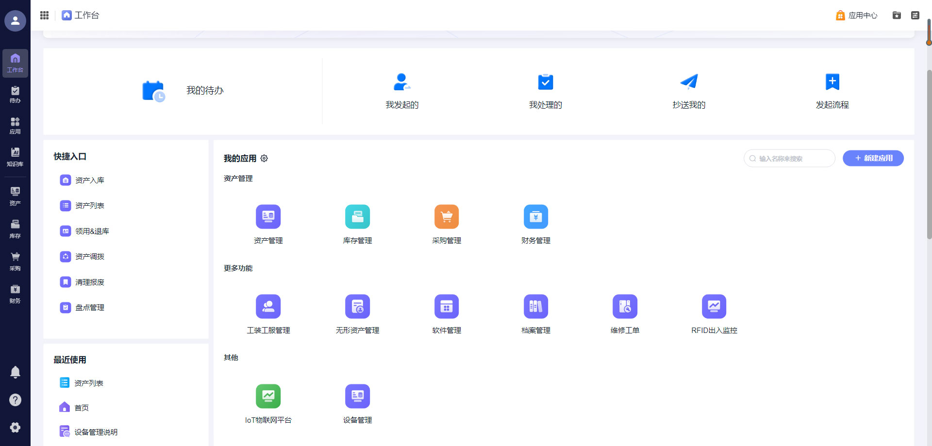Image resolution: width=932 pixels, height=446 pixels.
Task: Go to 待办 in the left sidebar
Action: point(15,94)
